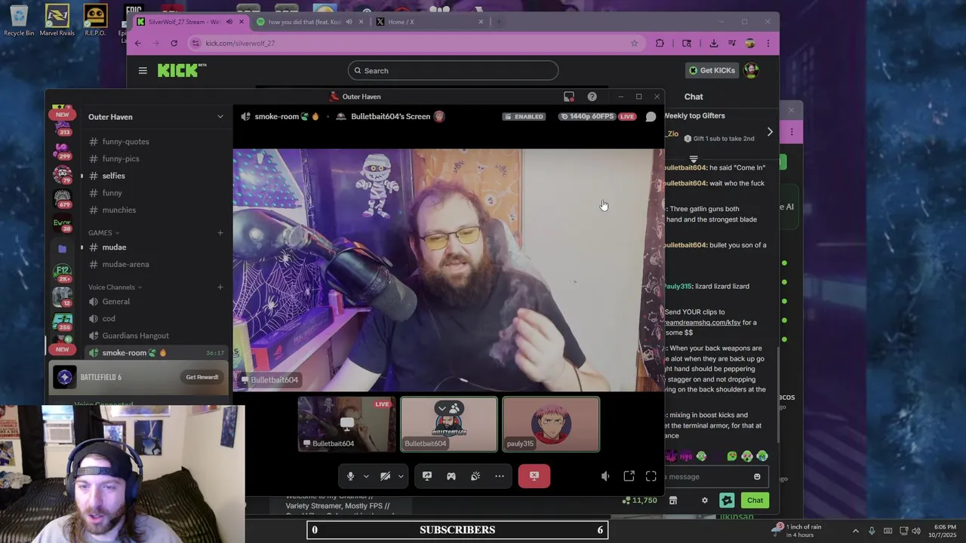Viewport: 966px width, 543px height.
Task: Collapse the Voice Channels category
Action: point(115,287)
